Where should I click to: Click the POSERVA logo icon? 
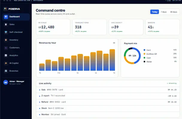[x=5, y=9]
